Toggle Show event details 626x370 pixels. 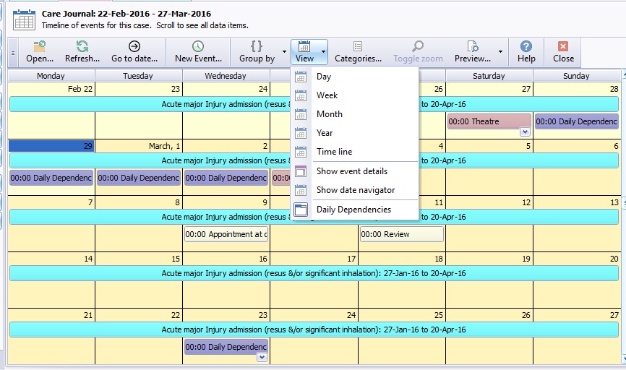[x=356, y=171]
